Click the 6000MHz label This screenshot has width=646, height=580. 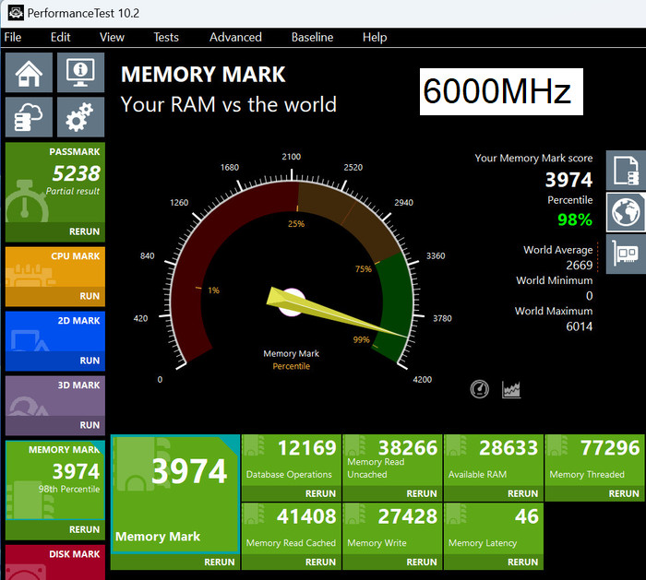[x=501, y=91]
